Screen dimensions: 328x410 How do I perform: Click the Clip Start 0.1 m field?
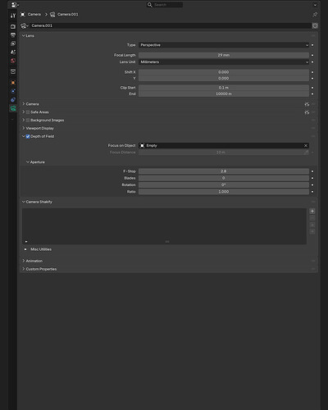click(x=224, y=88)
